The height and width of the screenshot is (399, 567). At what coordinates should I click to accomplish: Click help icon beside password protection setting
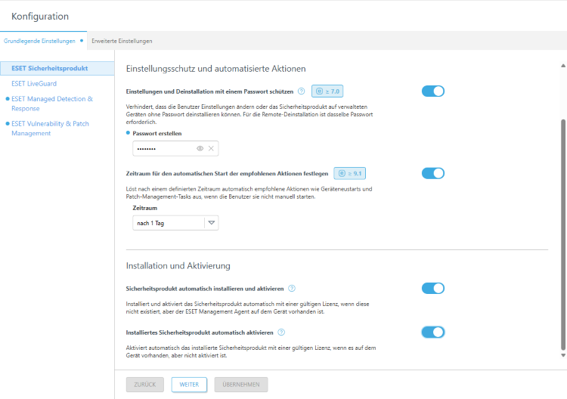tap(301, 91)
